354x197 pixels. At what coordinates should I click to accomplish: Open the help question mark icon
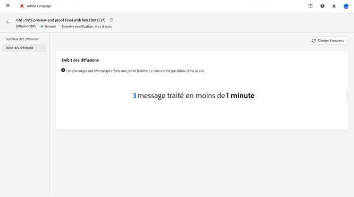322,6
